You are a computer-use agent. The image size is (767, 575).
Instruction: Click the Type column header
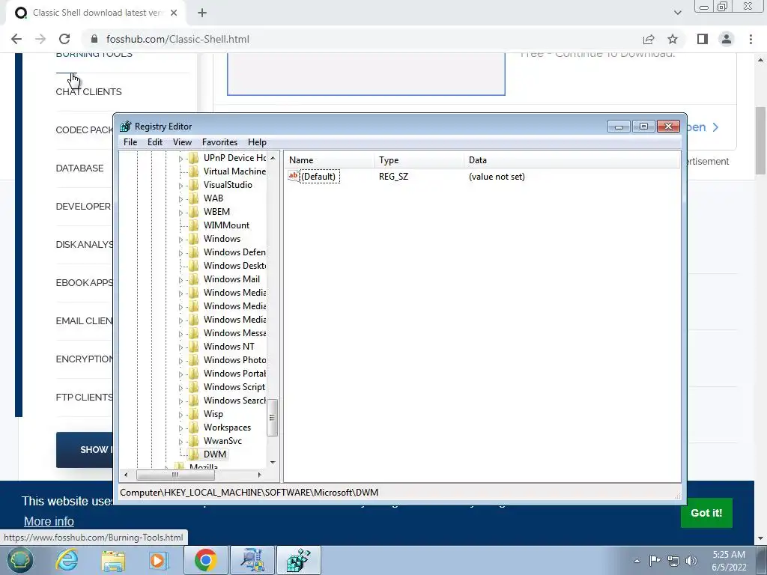click(x=419, y=160)
